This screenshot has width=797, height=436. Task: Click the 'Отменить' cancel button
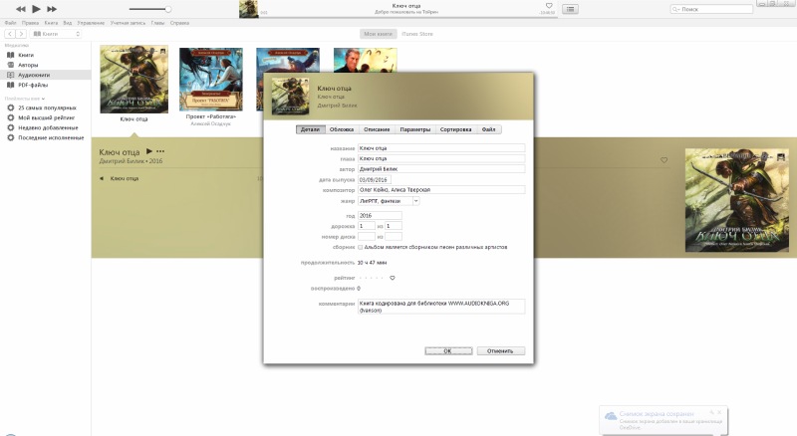click(x=500, y=350)
